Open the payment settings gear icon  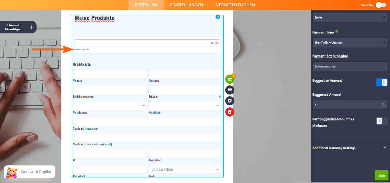pos(230,101)
